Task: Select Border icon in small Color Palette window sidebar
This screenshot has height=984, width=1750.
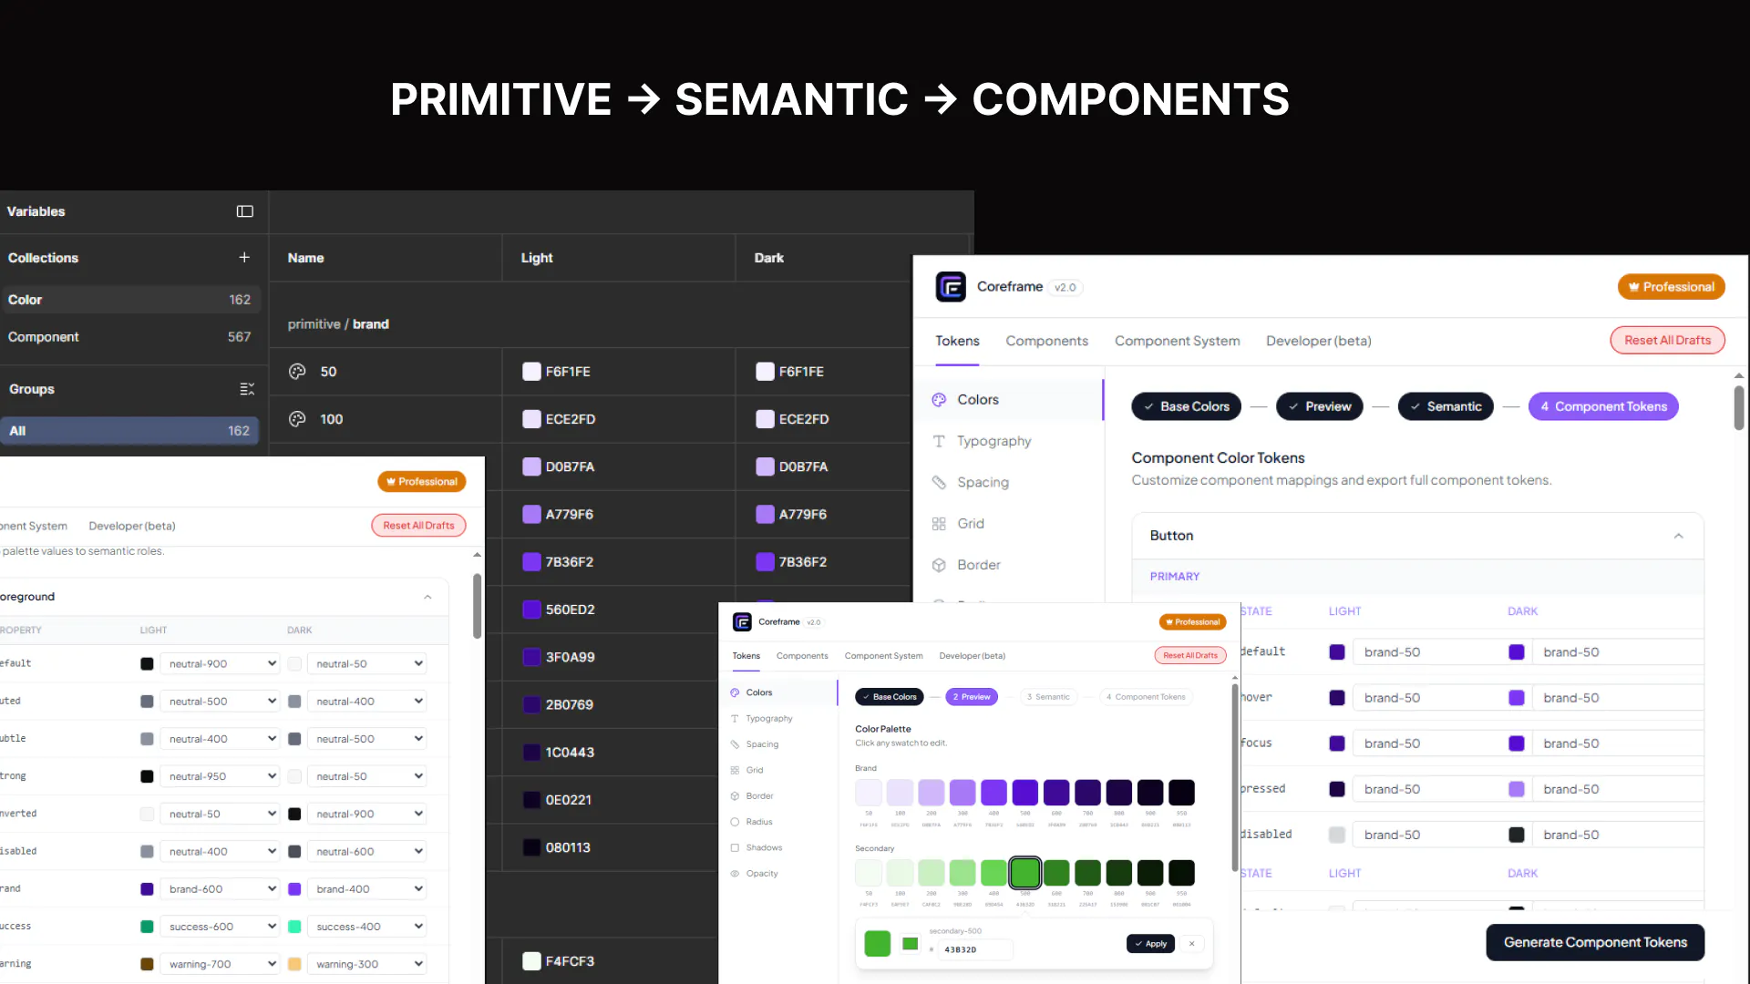Action: [735, 796]
